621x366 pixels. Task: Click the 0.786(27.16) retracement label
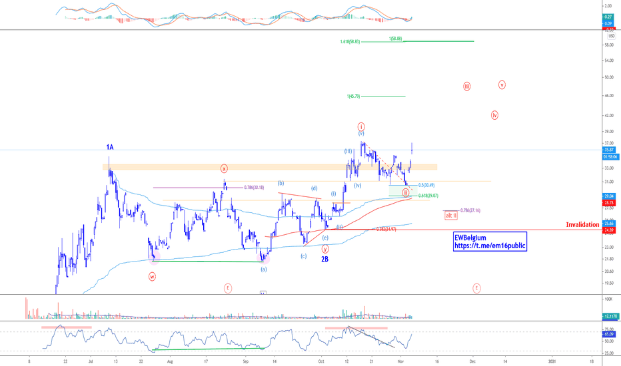(470, 210)
